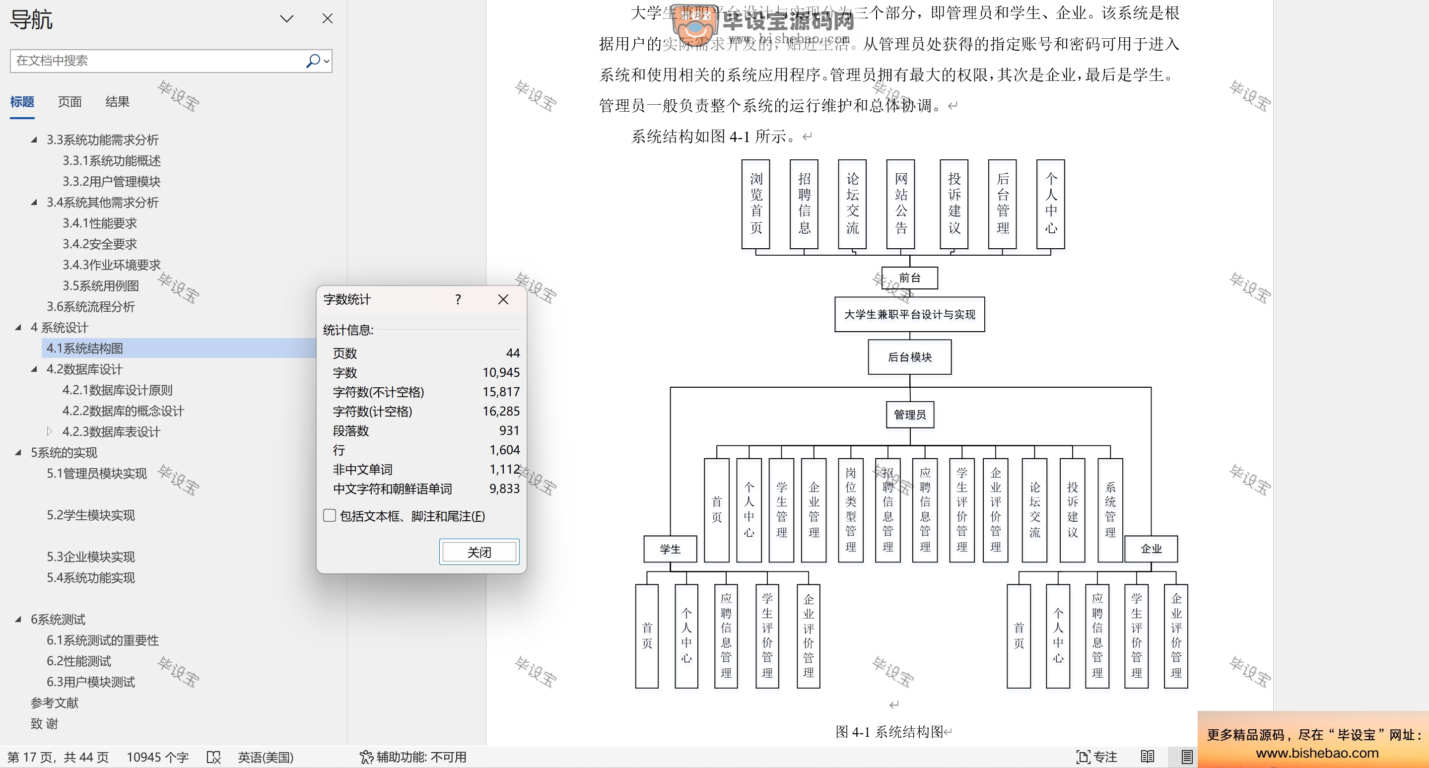Go to heading 4.2.1数据库设计原则

(117, 390)
